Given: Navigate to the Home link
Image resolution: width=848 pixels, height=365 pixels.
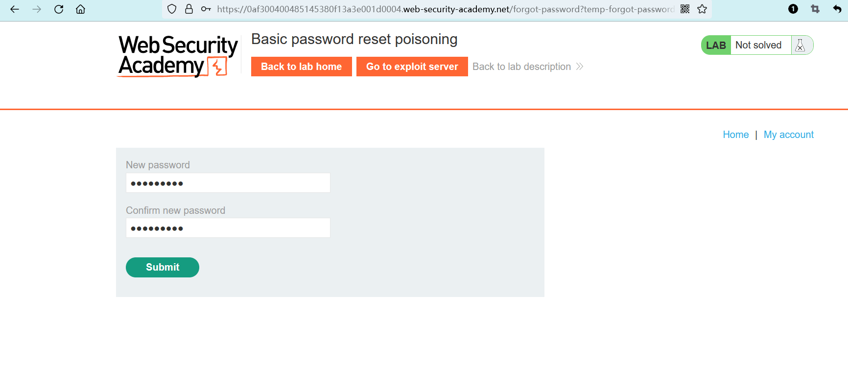Looking at the screenshot, I should 735,135.
